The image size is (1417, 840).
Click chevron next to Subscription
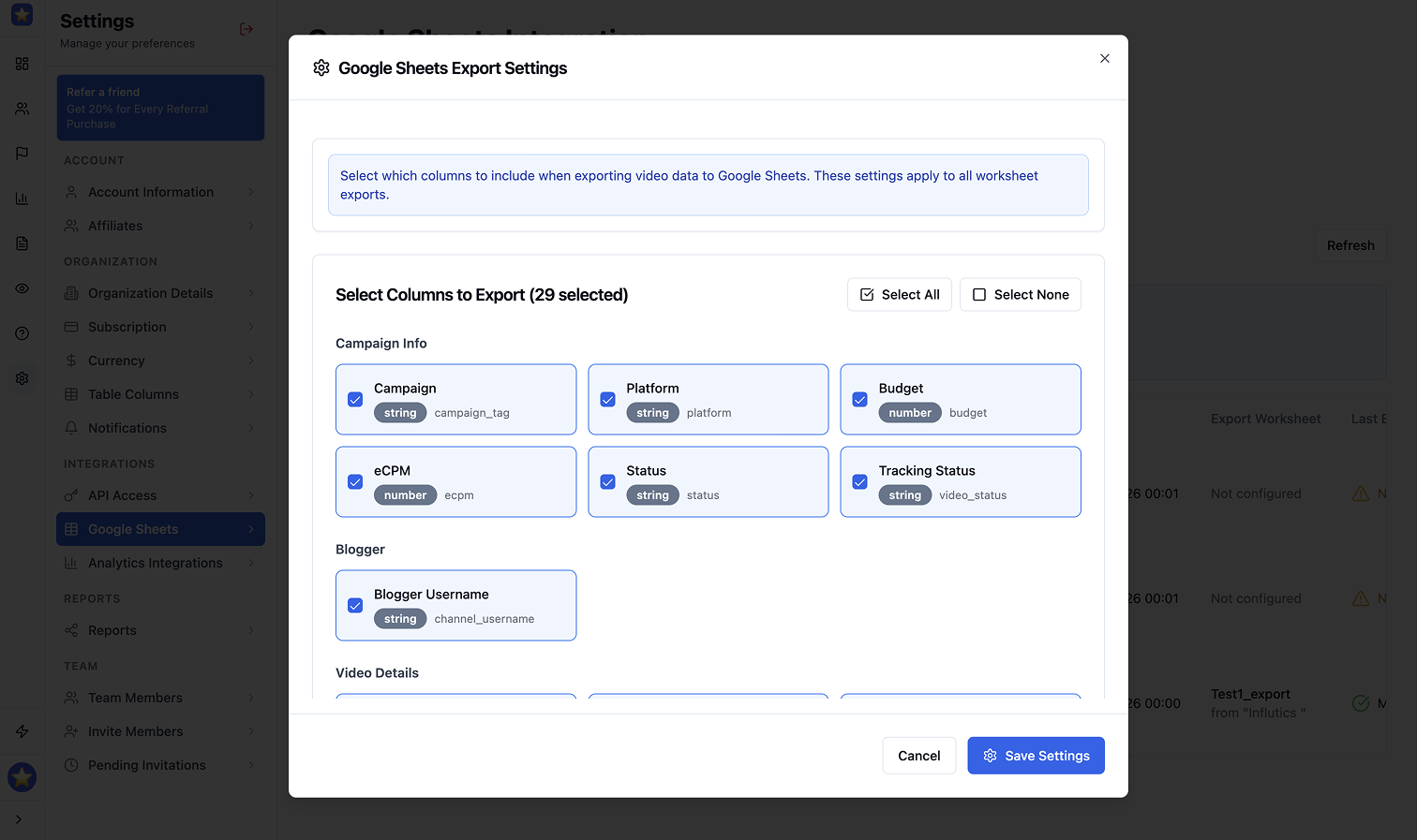point(251,327)
